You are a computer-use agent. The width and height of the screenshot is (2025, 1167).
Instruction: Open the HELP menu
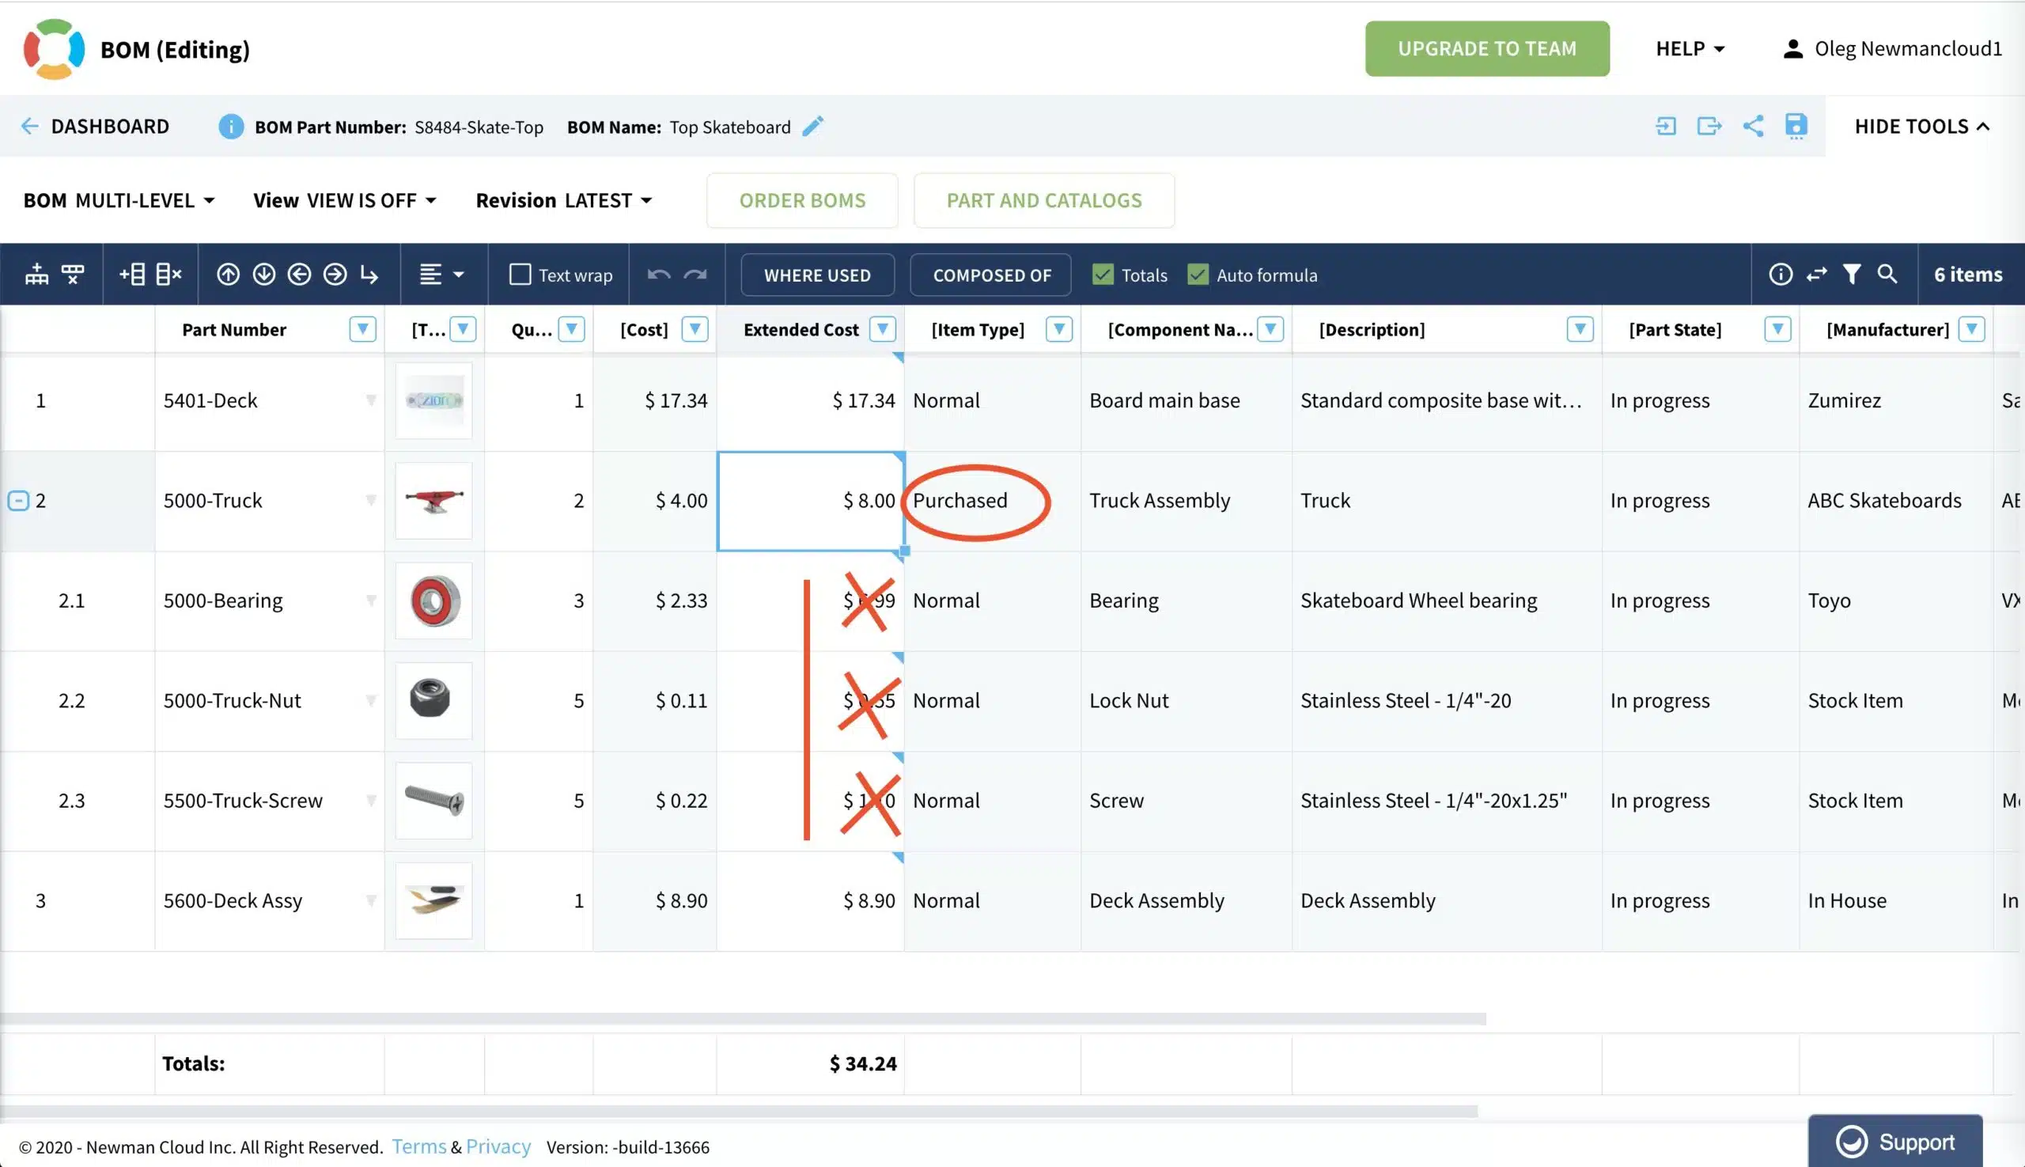[x=1690, y=49]
